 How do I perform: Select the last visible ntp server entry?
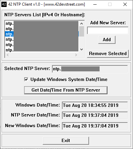[x=42, y=50]
